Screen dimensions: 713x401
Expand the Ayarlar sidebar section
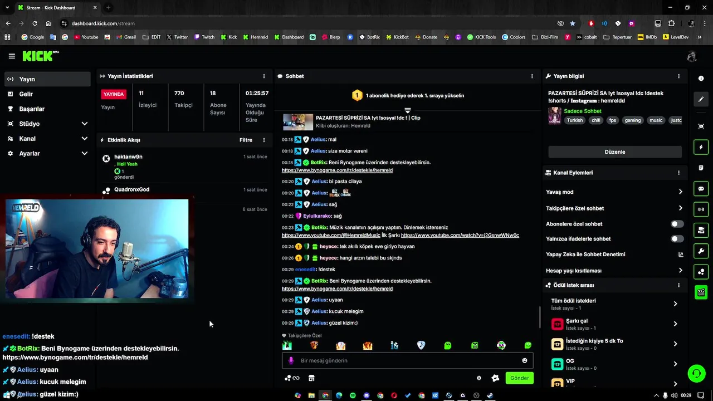[x=47, y=153]
